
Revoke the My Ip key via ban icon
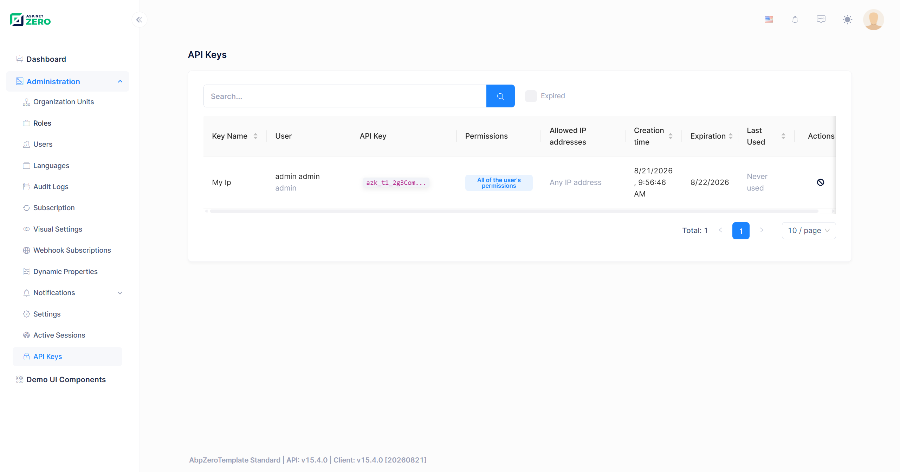tap(821, 182)
